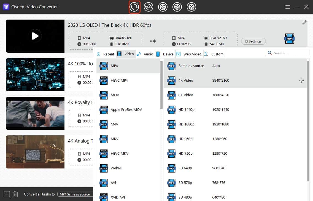
Task: Click the pencil edit icon for first video
Action: tap(304, 23)
